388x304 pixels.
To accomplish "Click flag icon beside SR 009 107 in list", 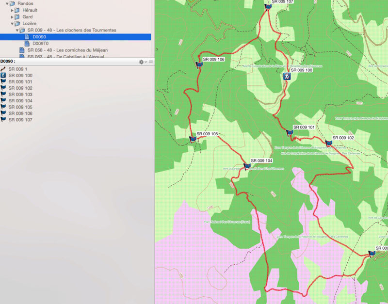I will pyautogui.click(x=3, y=119).
